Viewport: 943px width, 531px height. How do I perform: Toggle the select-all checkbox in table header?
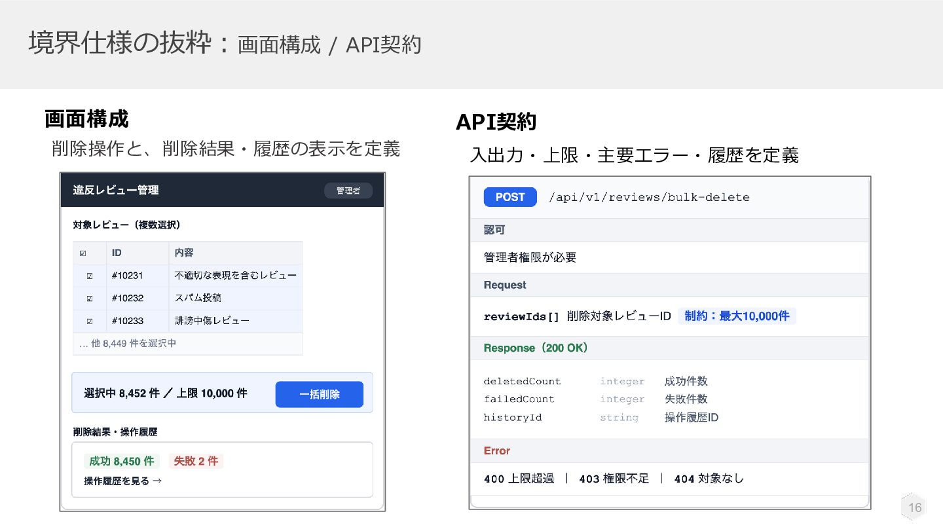[x=83, y=253]
